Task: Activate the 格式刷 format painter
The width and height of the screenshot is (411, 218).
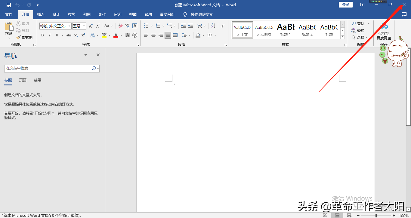Action: pos(24,37)
